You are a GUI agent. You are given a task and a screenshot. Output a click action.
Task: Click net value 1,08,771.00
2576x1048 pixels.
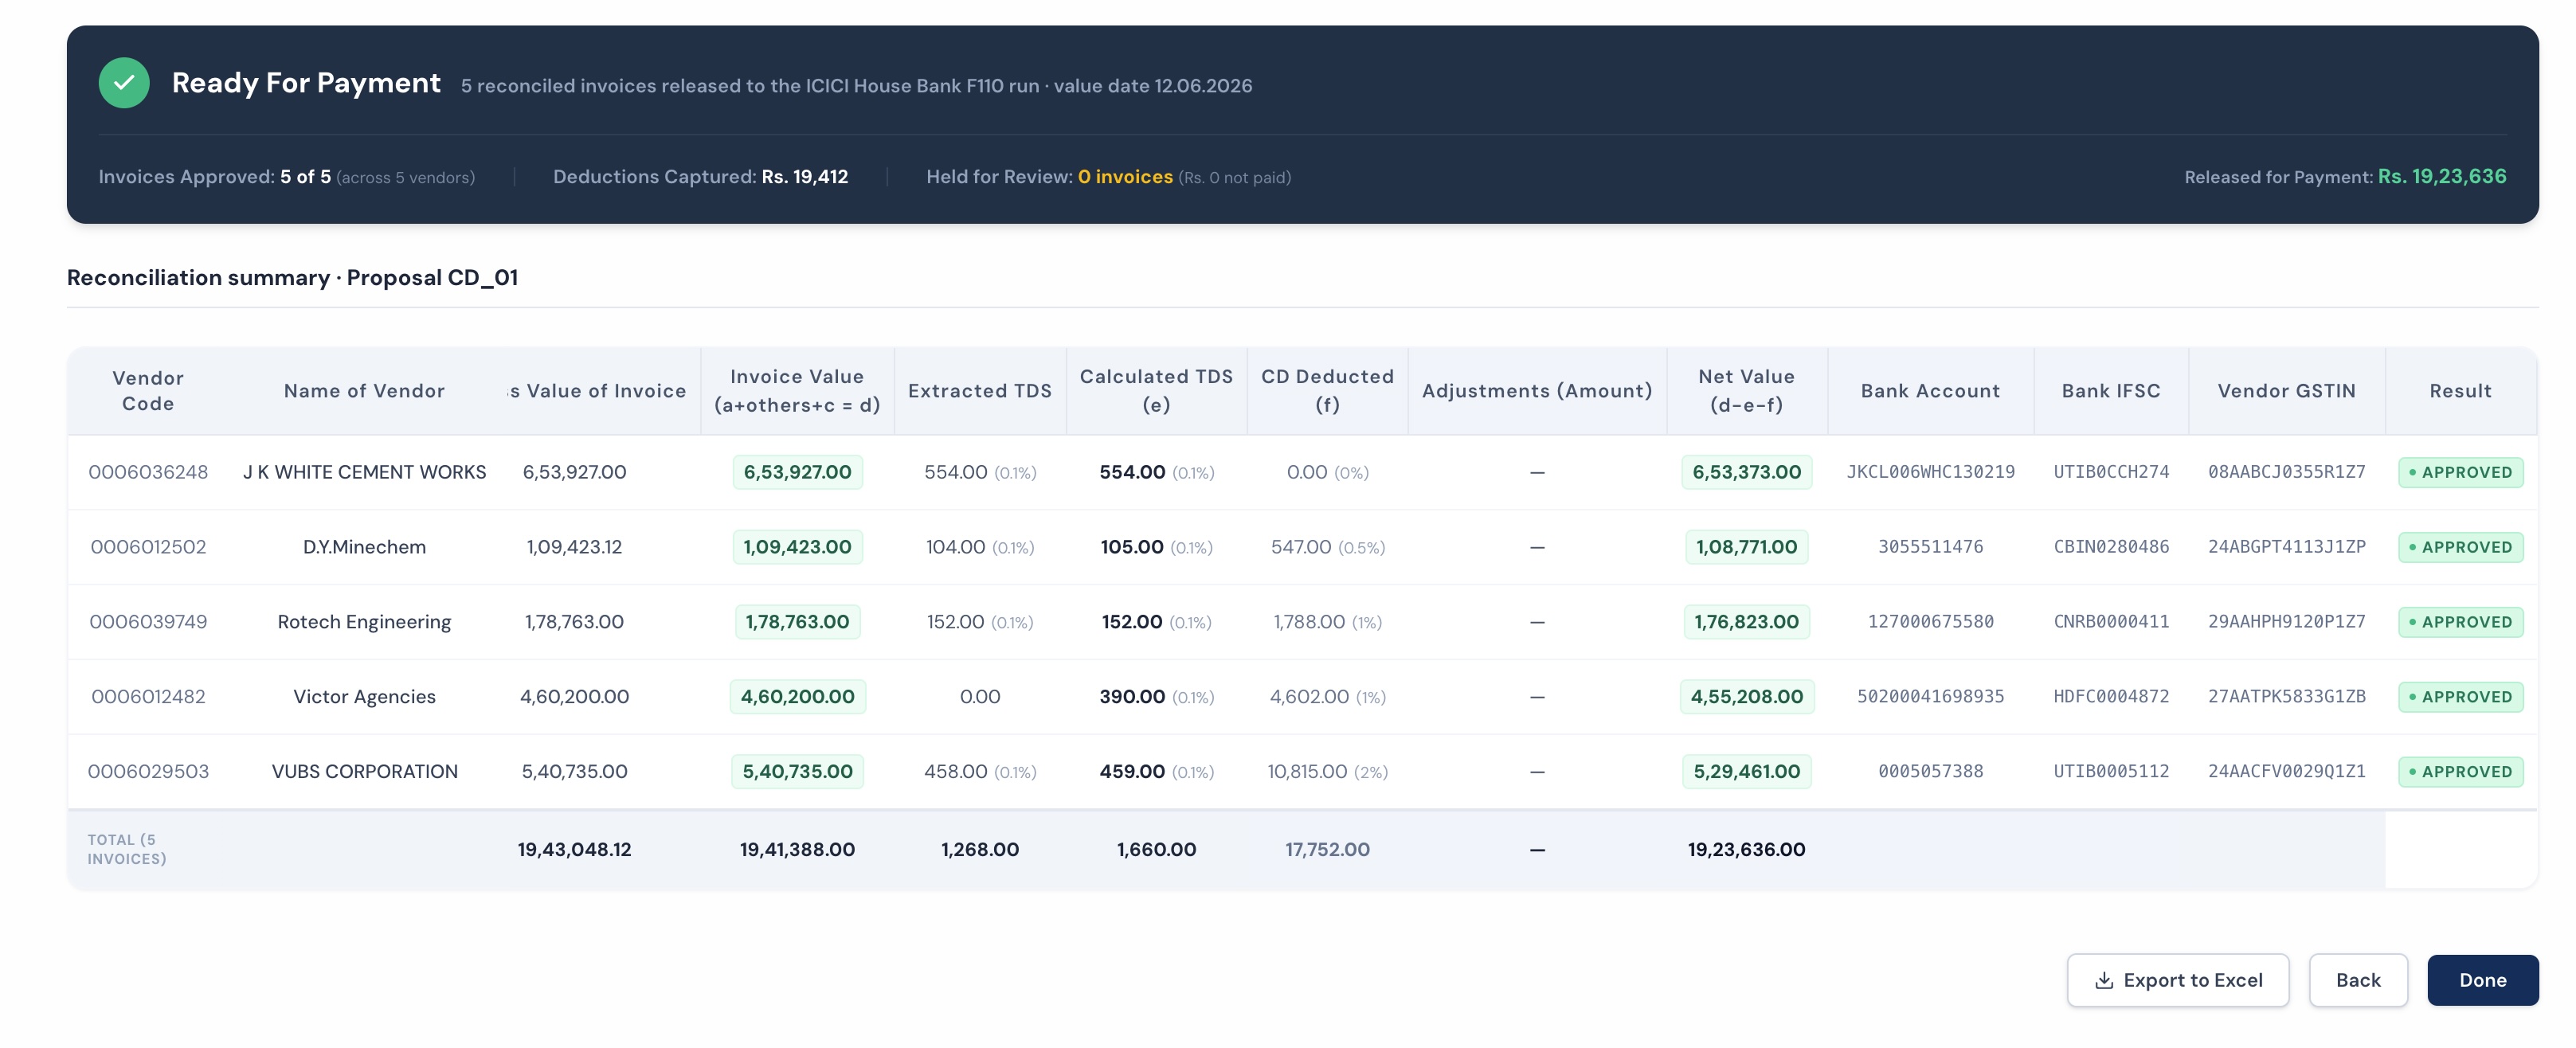(1746, 547)
